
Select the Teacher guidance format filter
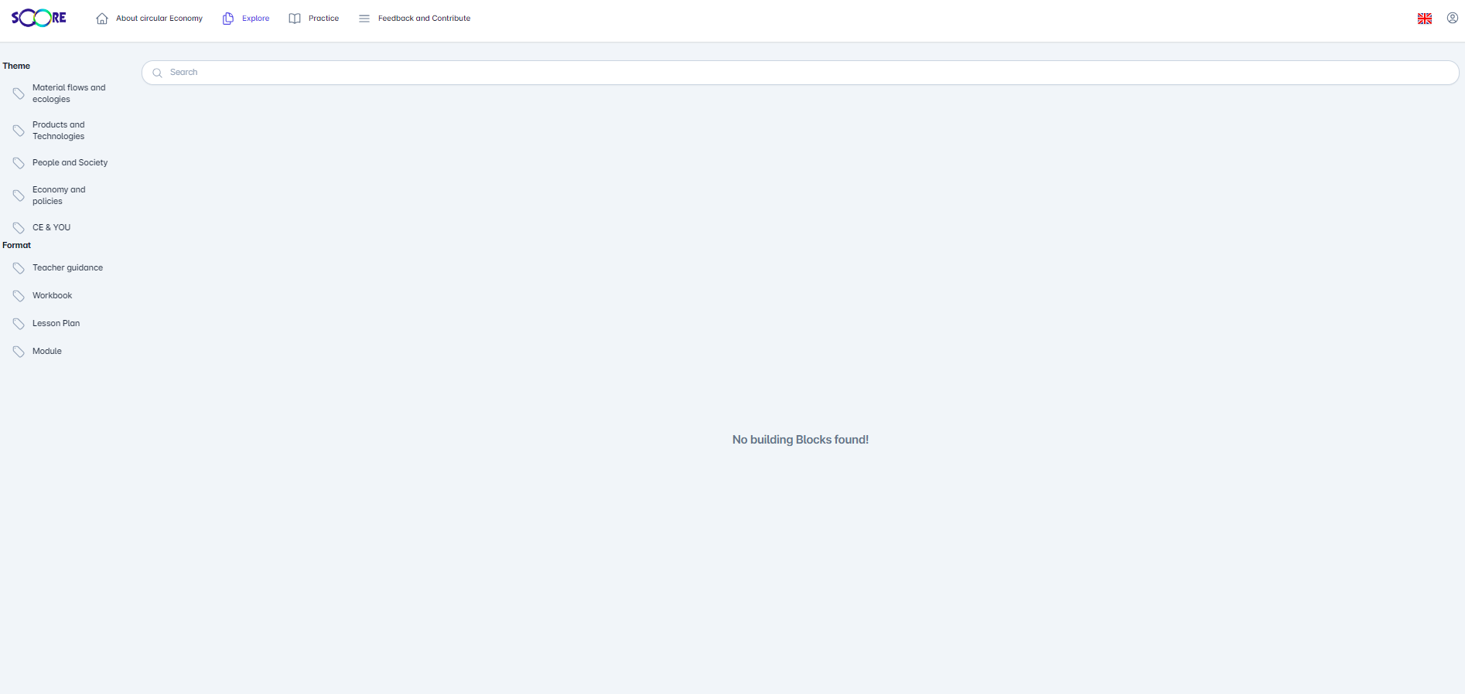(x=67, y=268)
